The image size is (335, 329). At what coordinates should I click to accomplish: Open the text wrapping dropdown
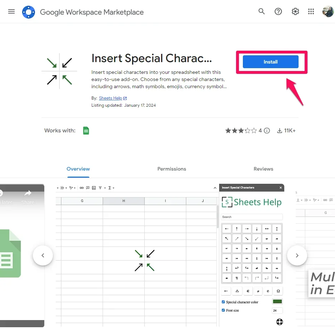point(64,188)
